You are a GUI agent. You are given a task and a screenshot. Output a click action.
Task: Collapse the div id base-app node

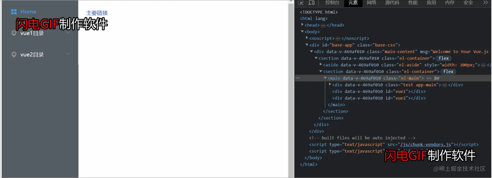click(x=307, y=45)
